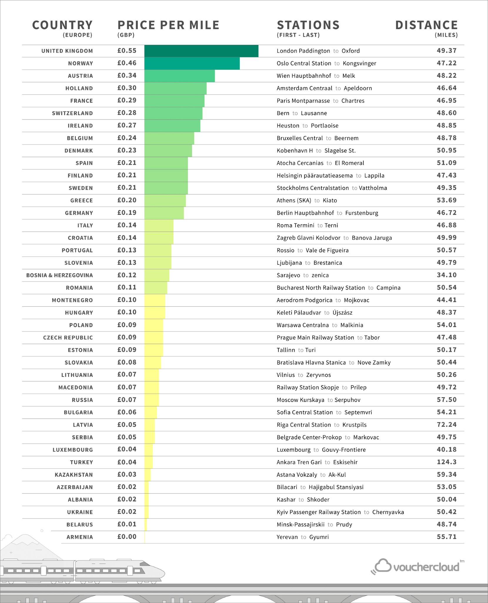Select the dark green United Kingdom price bar

[201, 51]
